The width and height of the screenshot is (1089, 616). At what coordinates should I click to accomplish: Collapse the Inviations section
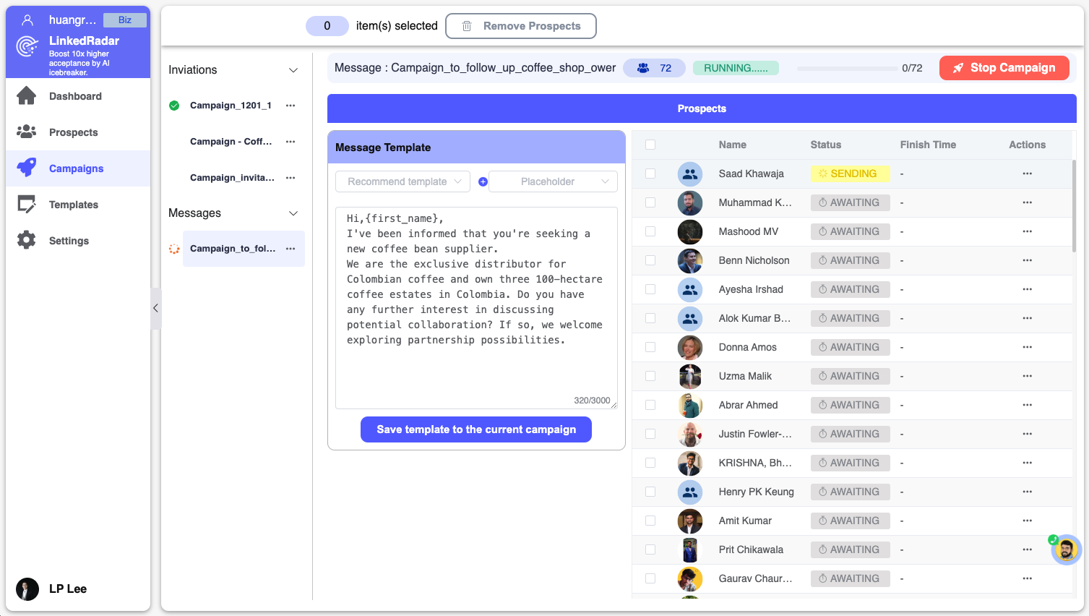(x=293, y=70)
